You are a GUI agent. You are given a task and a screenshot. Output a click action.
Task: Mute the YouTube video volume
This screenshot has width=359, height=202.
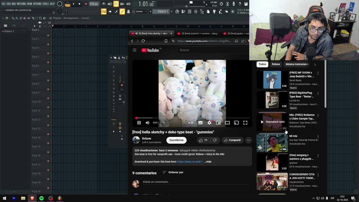tap(148, 123)
